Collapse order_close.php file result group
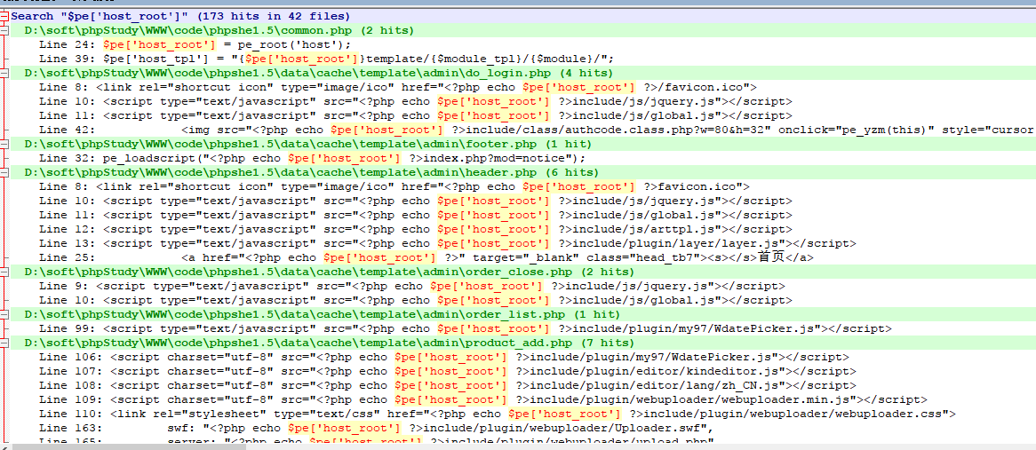Viewport: 1036px width, 450px height. pyautogui.click(x=4, y=272)
